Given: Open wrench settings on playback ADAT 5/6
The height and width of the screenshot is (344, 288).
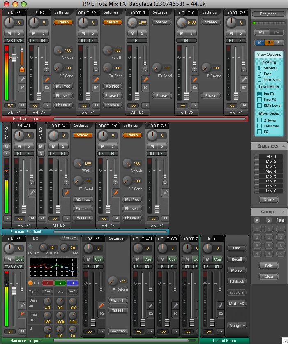Looking at the screenshot, I should pyautogui.click(x=116, y=192).
